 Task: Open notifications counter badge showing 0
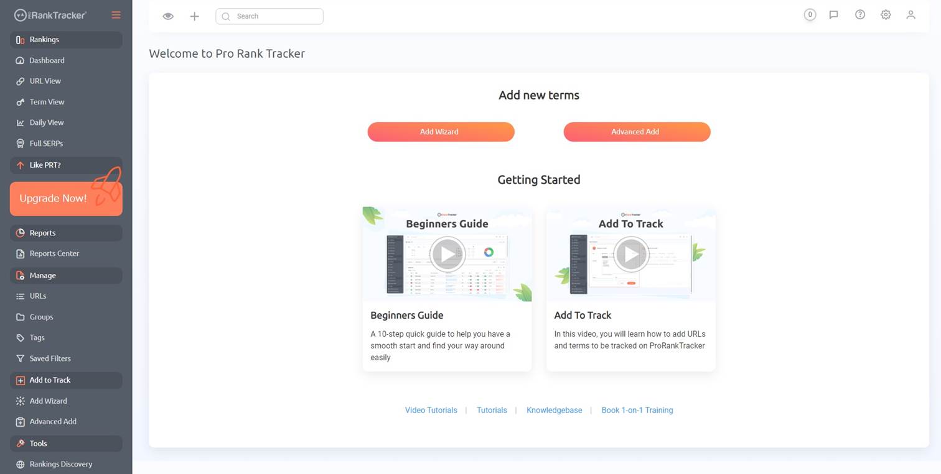810,14
